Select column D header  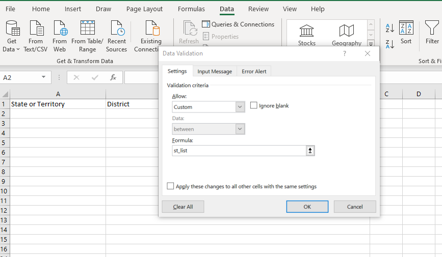click(x=419, y=94)
